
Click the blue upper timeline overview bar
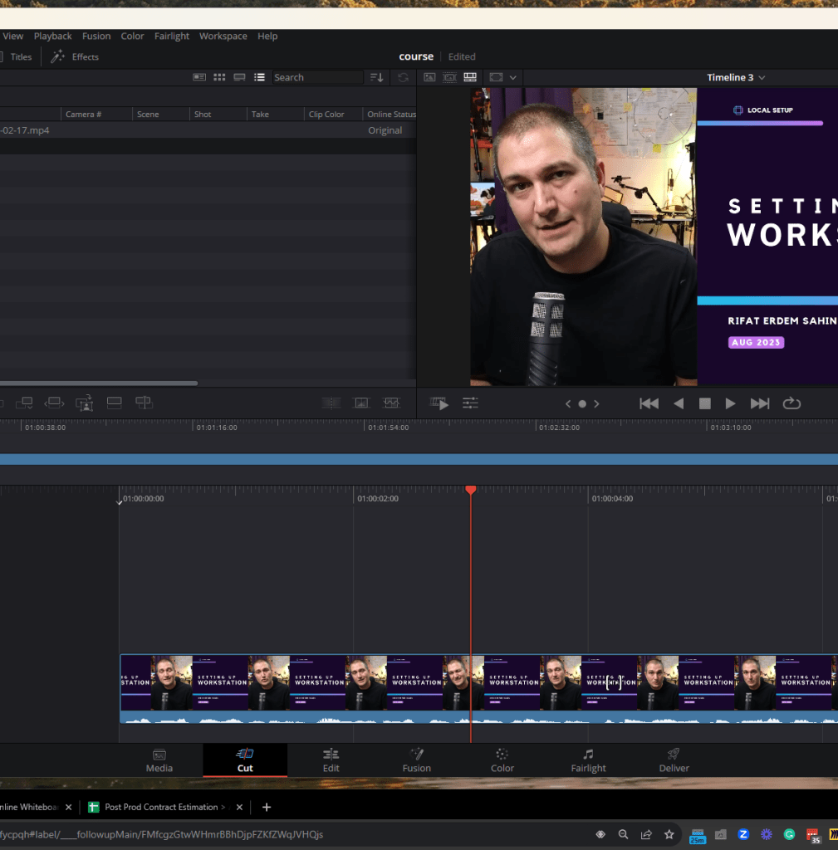pos(419,460)
